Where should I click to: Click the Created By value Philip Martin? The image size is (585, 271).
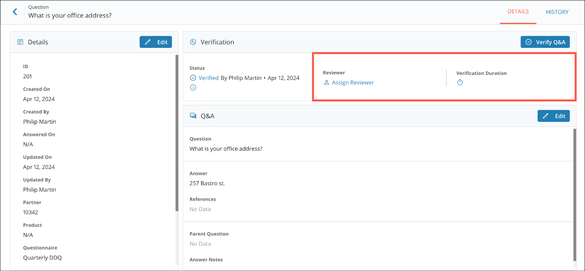coord(39,121)
